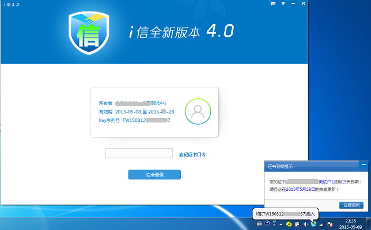The image size is (371, 230).
Task: Click the 立即更新 button in expiry popup
Action: 351,205
